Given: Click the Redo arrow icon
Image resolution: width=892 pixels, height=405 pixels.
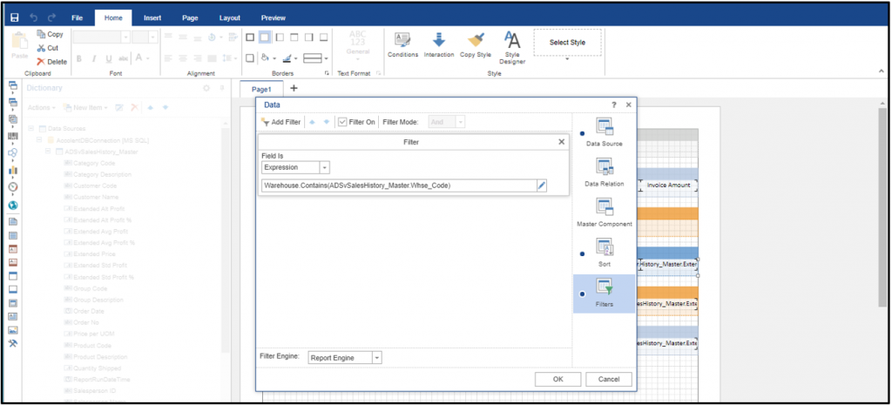Looking at the screenshot, I should click(51, 17).
